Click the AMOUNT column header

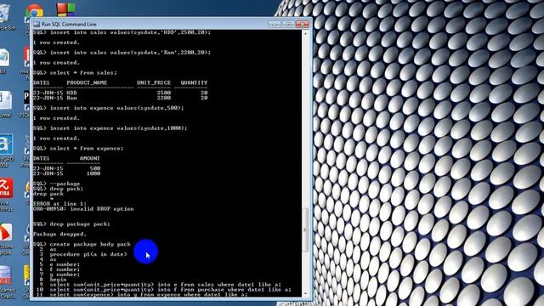click(x=90, y=158)
